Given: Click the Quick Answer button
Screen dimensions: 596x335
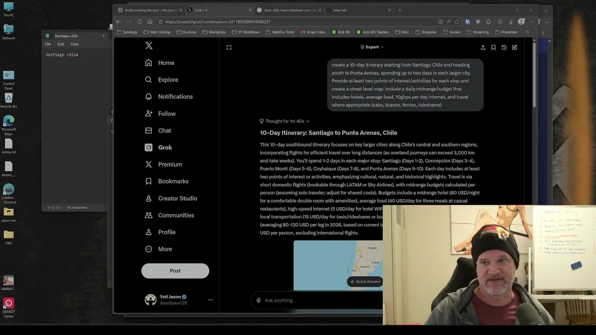Looking at the screenshot, I should 365,281.
